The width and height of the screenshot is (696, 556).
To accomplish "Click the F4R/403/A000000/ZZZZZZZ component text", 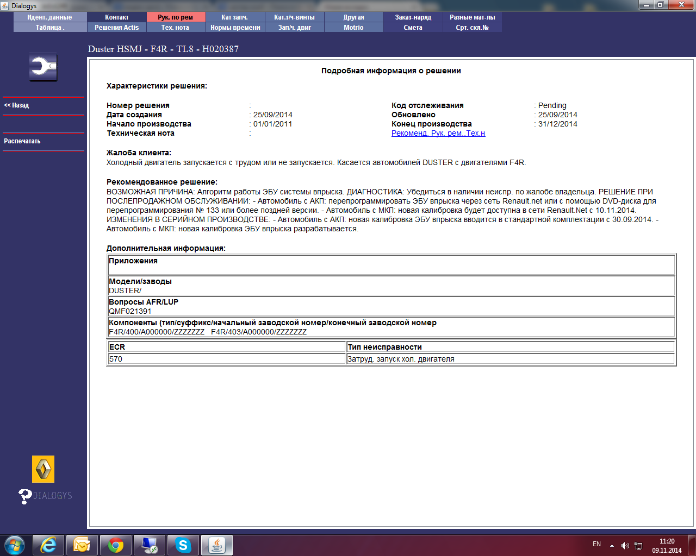I will tap(259, 332).
